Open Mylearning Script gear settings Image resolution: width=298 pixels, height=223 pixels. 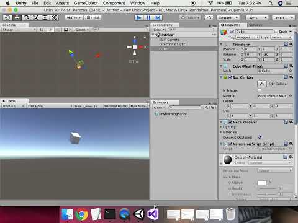click(291, 144)
